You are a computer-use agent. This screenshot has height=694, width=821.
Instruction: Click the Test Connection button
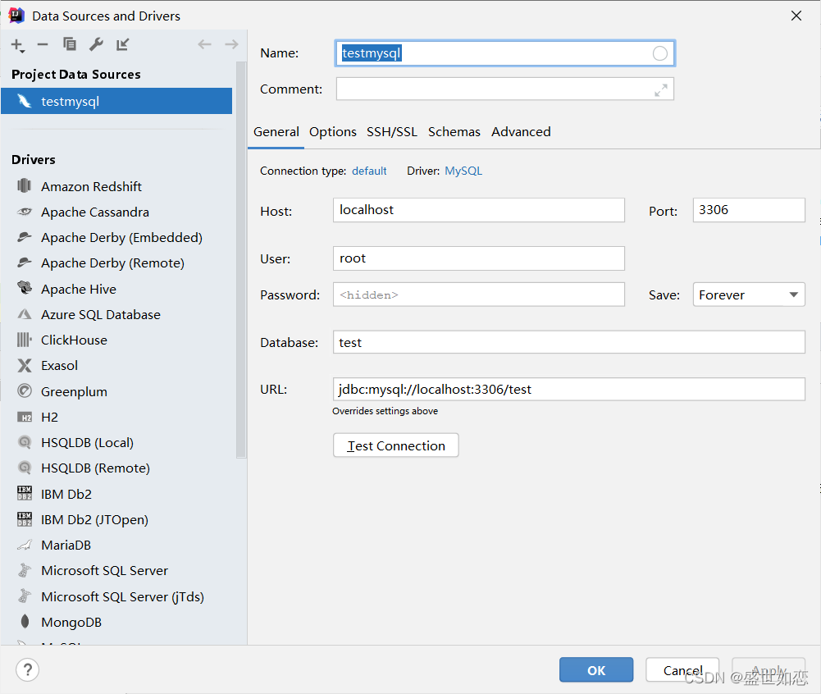coord(396,445)
